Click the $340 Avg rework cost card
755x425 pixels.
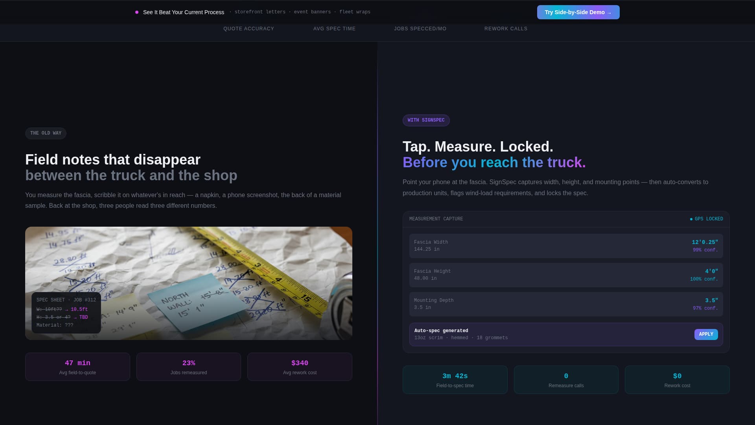pyautogui.click(x=300, y=367)
